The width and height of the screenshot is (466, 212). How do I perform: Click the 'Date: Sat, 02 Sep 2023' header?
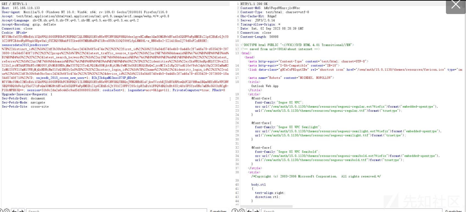[x=272, y=29]
